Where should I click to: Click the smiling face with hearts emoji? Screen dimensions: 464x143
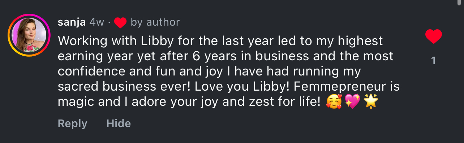334,102
